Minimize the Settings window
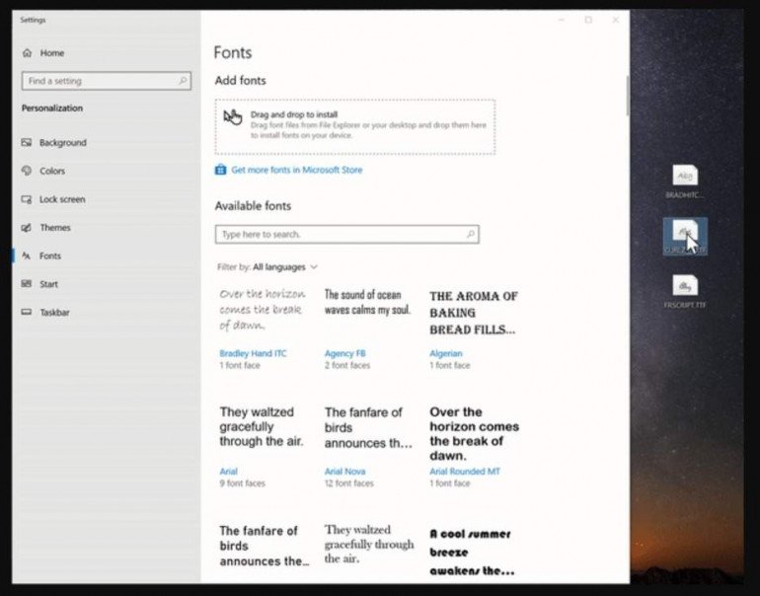 [562, 20]
